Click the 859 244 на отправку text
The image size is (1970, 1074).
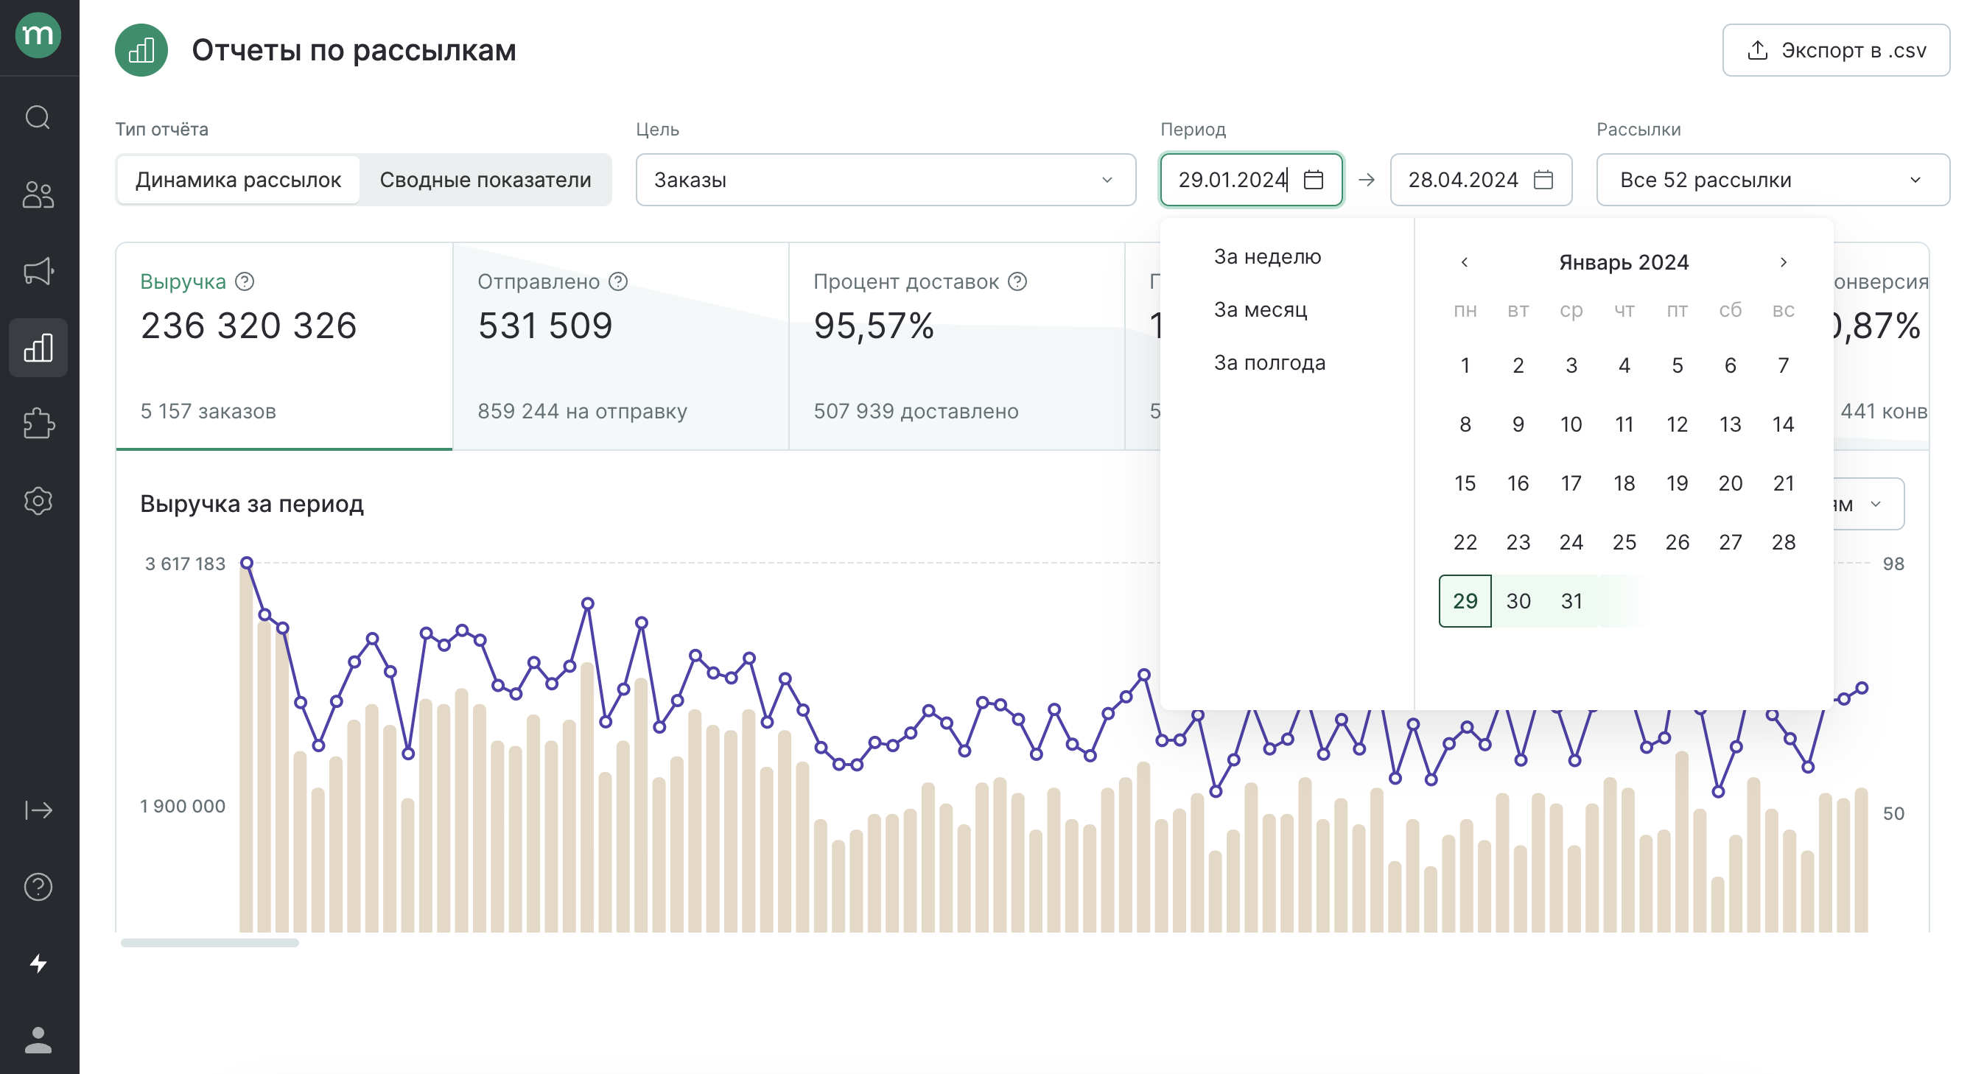pyautogui.click(x=582, y=411)
